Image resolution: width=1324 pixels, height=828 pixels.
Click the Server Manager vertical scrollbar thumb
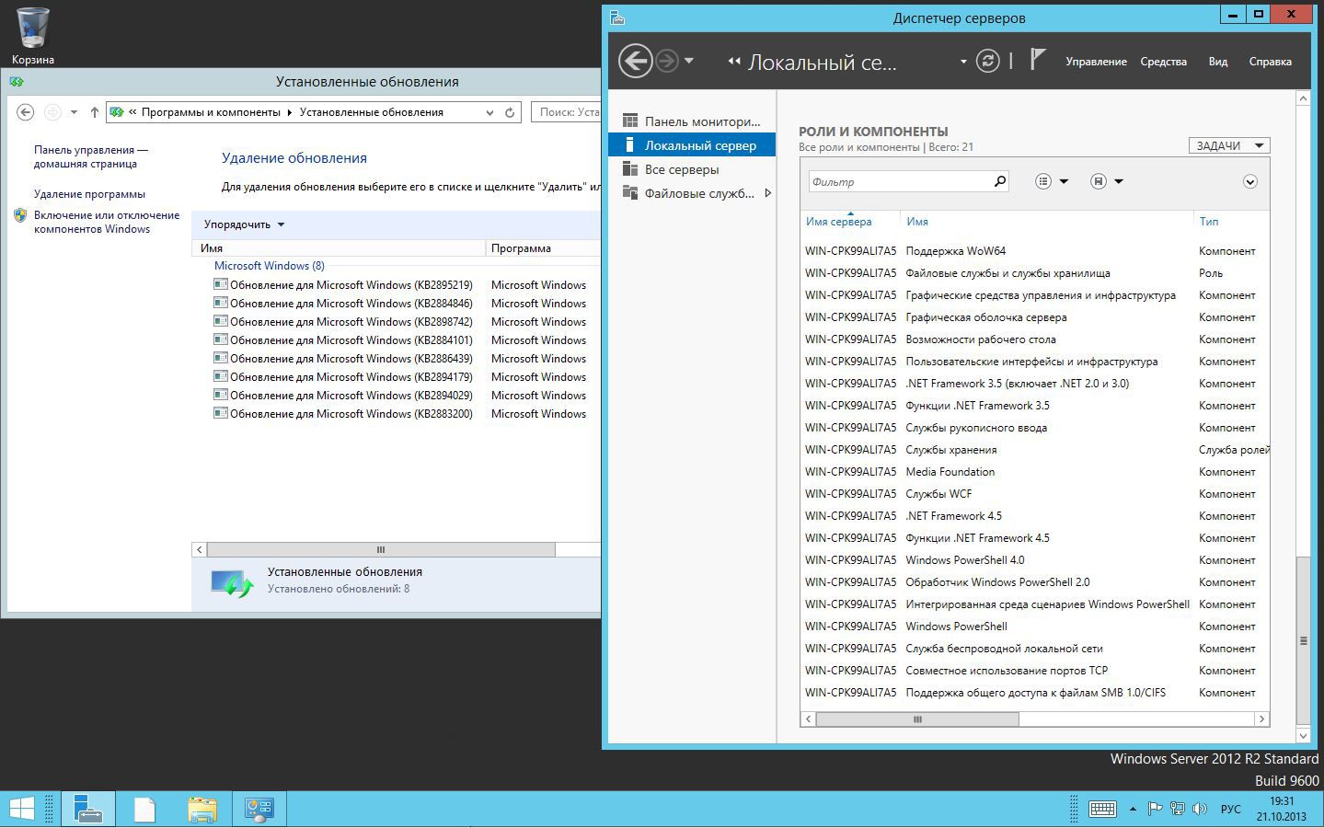pyautogui.click(x=1303, y=640)
